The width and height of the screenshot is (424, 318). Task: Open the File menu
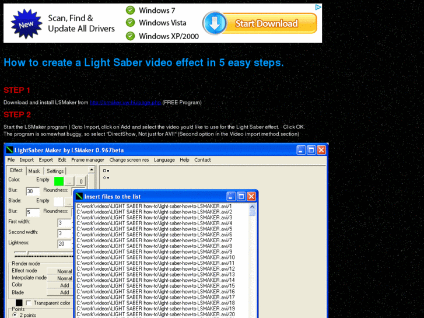pyautogui.click(x=11, y=160)
